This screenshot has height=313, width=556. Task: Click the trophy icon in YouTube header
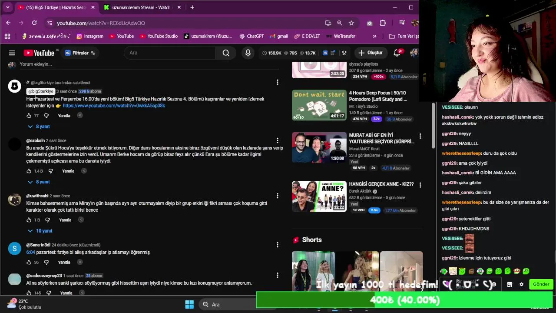[344, 53]
